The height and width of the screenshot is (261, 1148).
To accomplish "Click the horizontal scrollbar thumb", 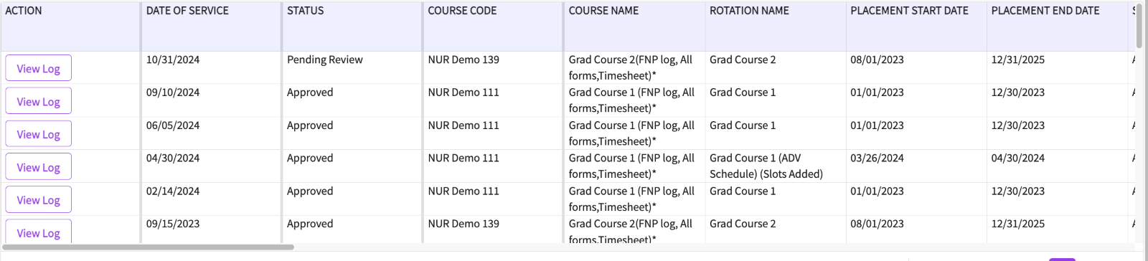I will click(x=148, y=247).
